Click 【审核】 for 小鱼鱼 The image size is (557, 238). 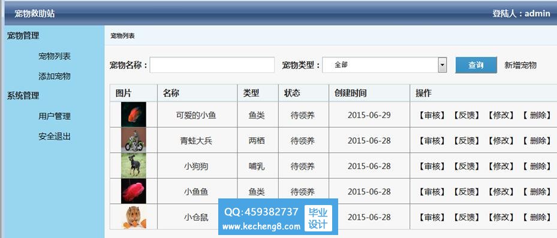point(432,192)
